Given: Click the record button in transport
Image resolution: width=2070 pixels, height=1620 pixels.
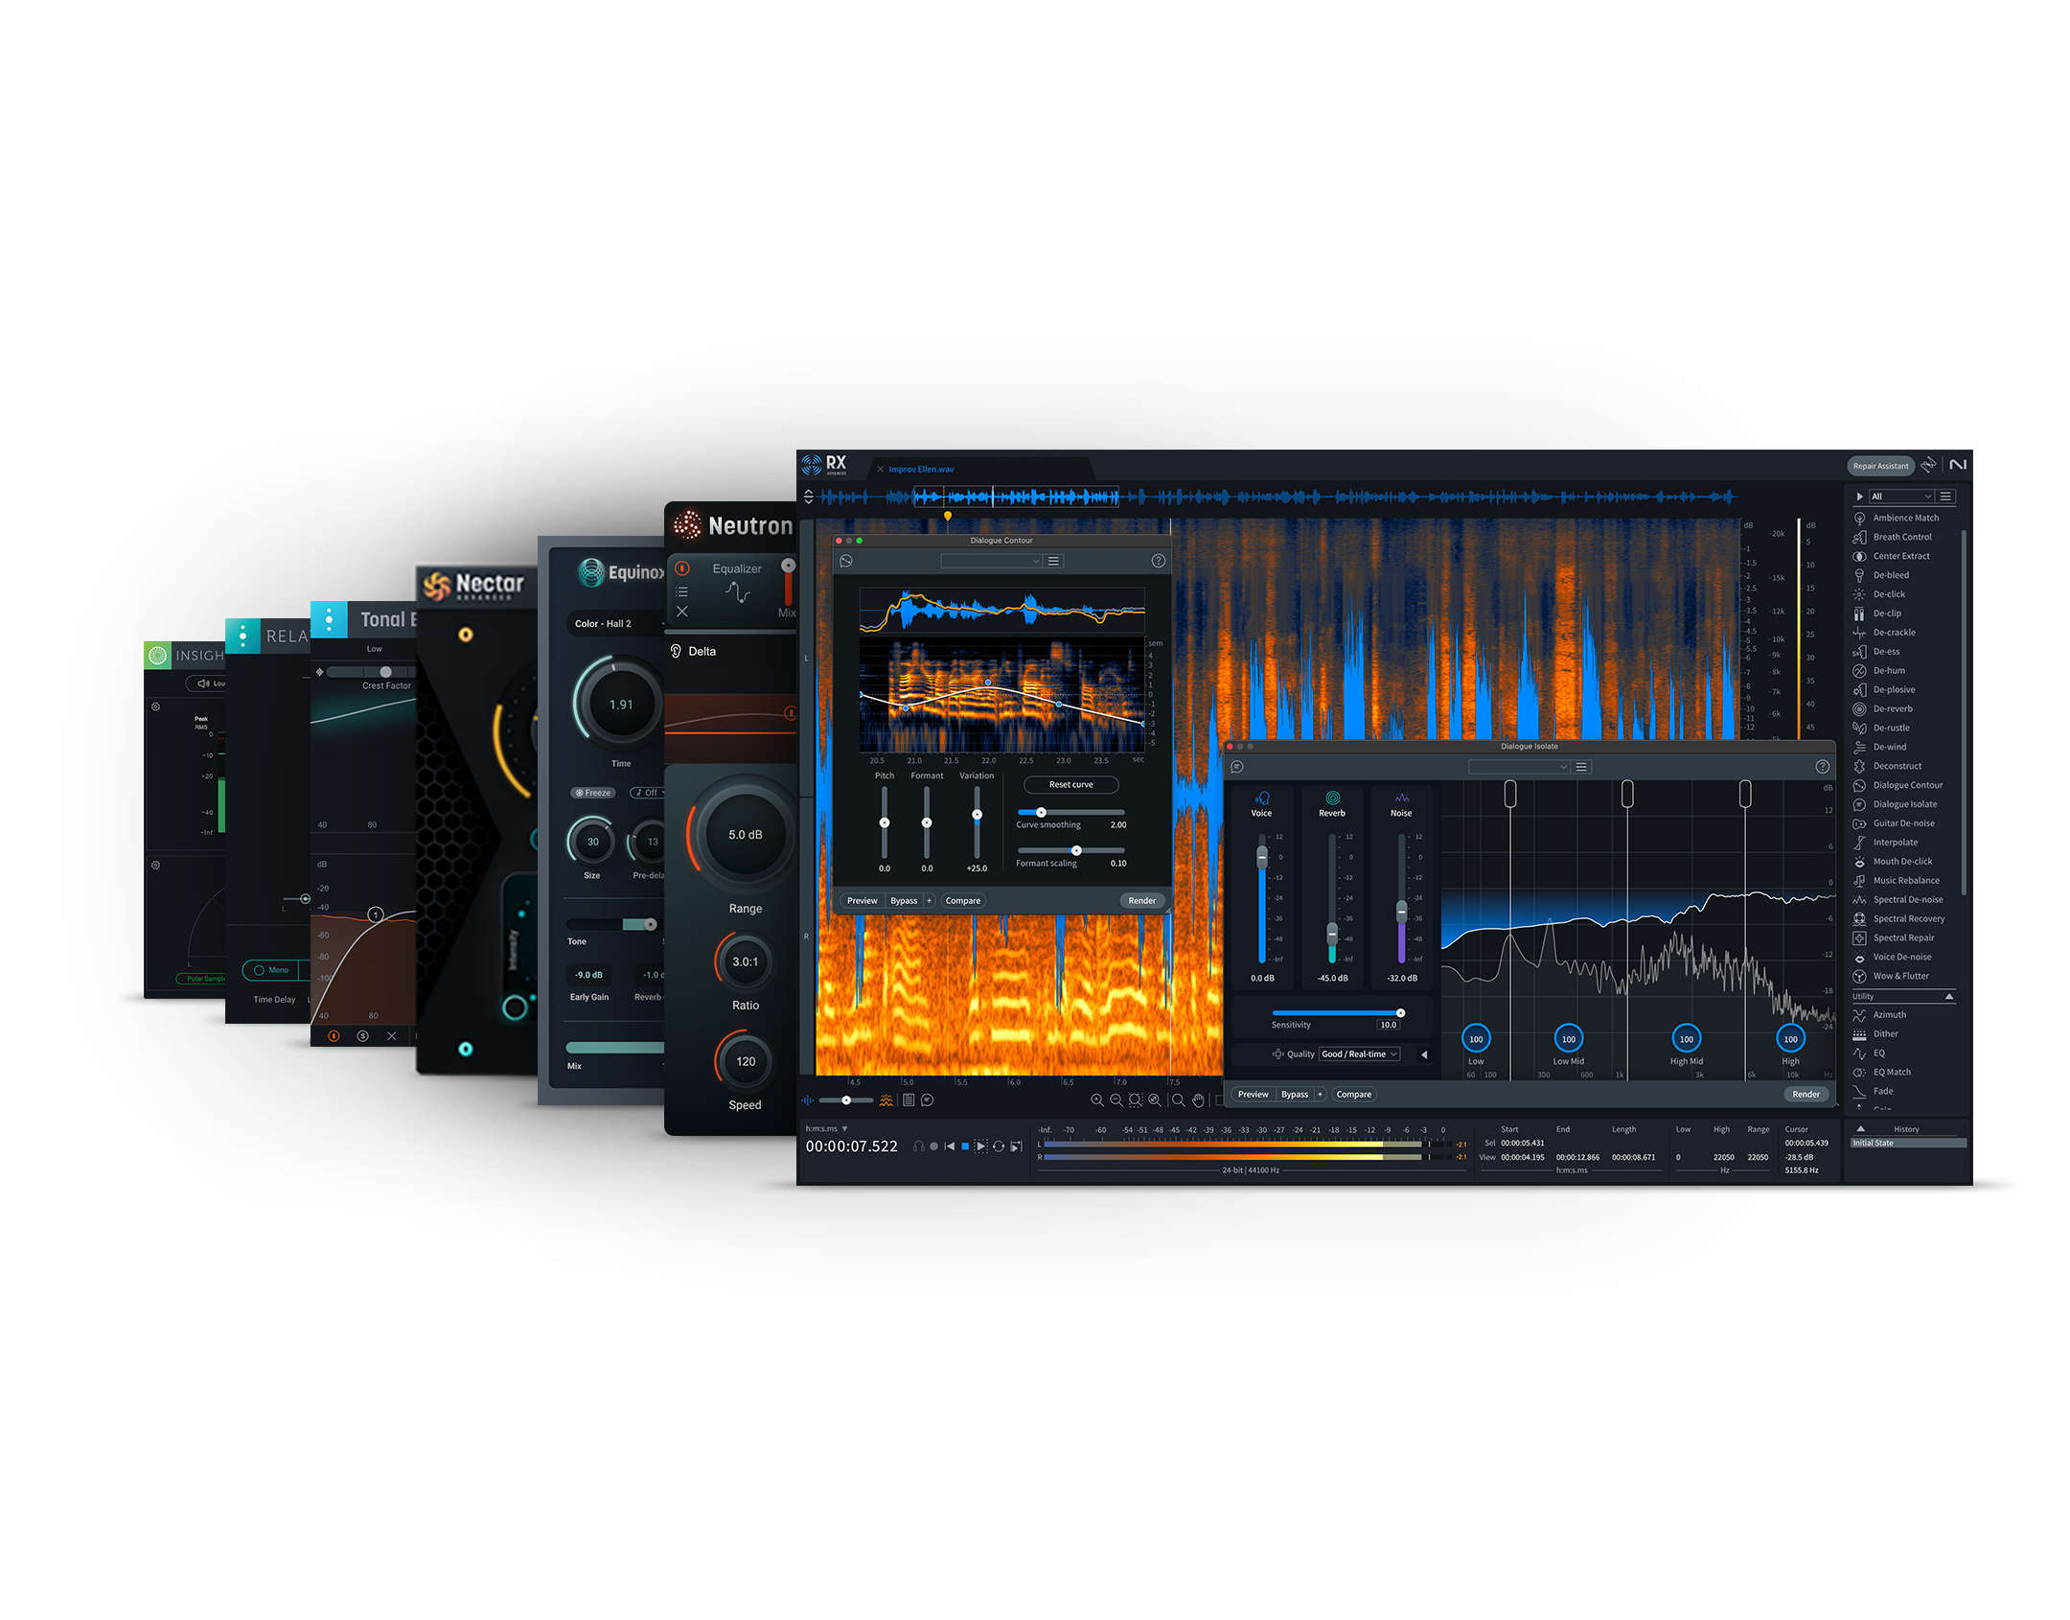Looking at the screenshot, I should [x=934, y=1146].
